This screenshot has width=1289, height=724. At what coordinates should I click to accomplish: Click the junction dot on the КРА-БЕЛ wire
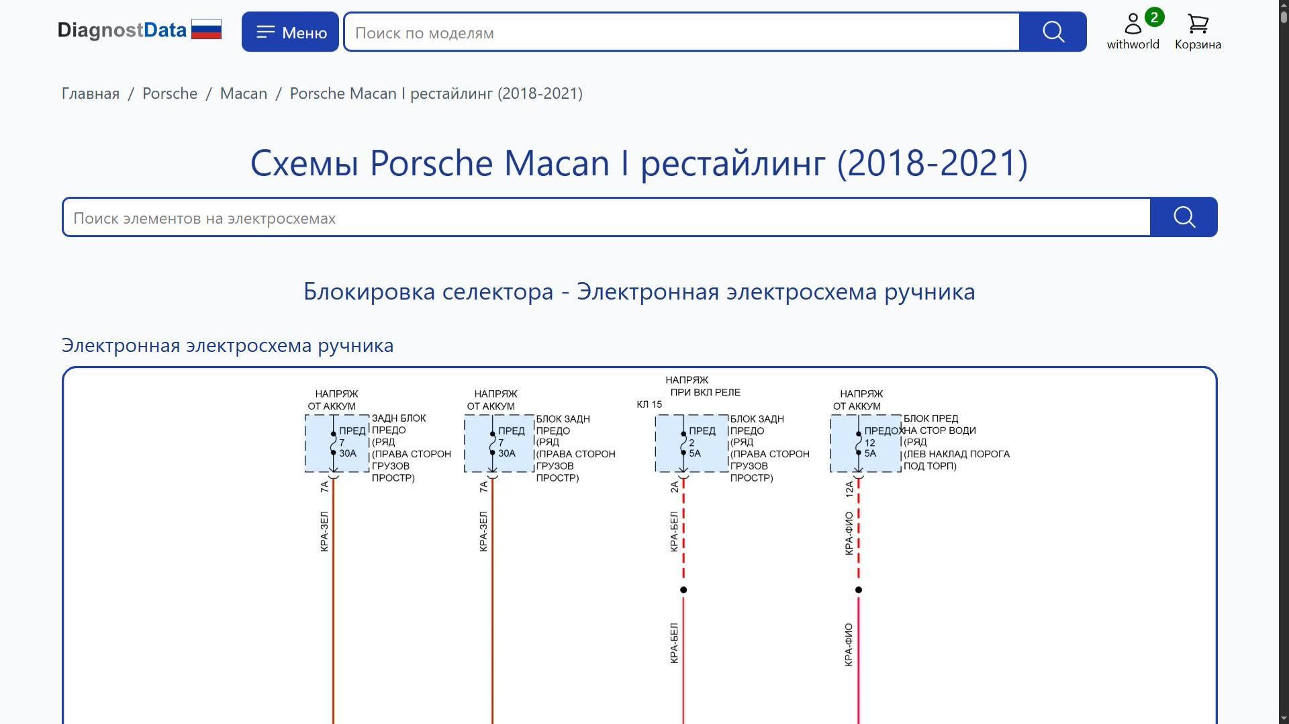(x=683, y=590)
